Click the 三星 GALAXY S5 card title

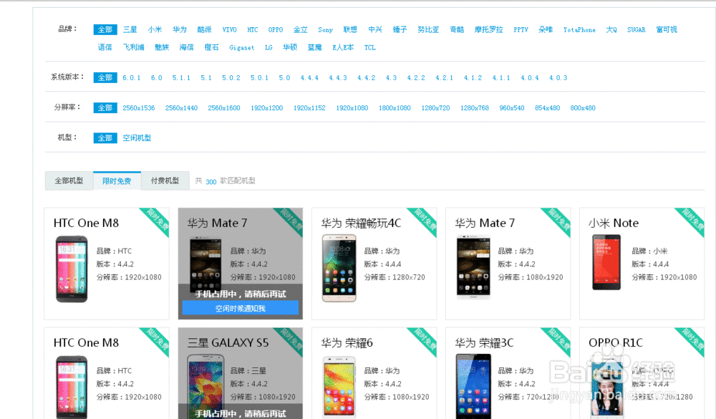pos(228,342)
